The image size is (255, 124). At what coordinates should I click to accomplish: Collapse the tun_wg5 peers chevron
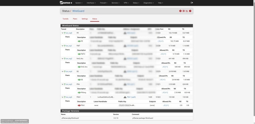[62, 97]
